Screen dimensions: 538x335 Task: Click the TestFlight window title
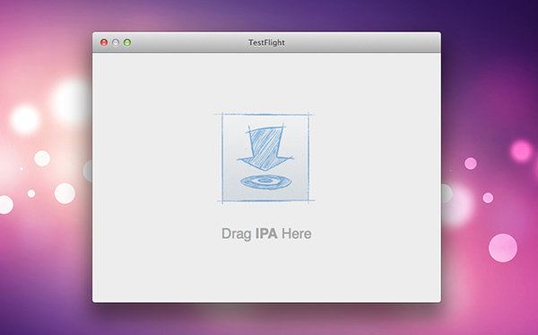pos(266,42)
